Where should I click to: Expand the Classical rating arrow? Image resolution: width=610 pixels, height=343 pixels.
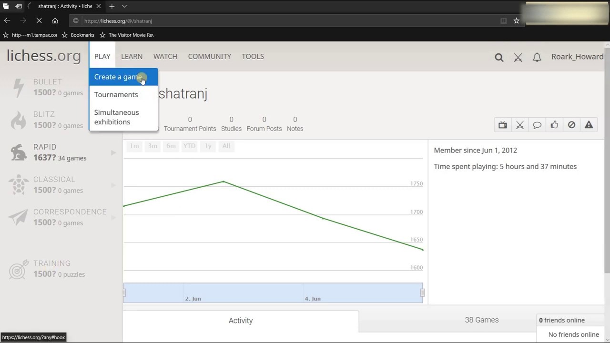[x=113, y=185]
